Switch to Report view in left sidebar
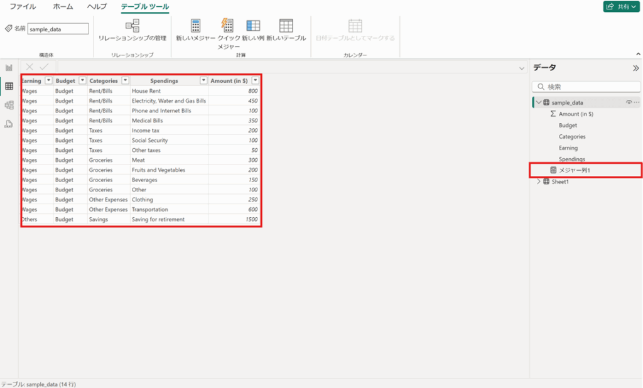This screenshot has width=643, height=388. coord(9,68)
